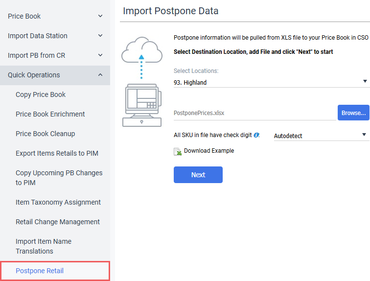370x281 pixels.
Task: Expand the Price Book menu section
Action: point(55,16)
